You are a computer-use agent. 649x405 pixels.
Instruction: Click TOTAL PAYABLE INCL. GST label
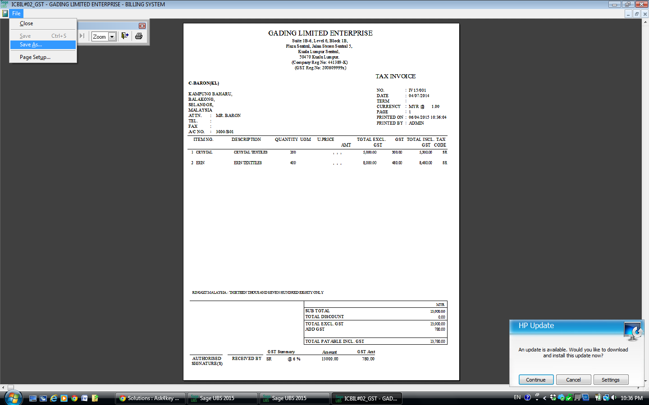334,342
